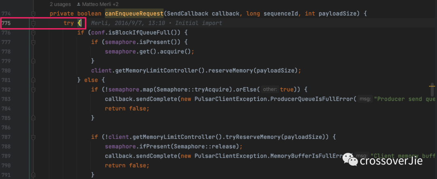This screenshot has height=179, width=437.
Task: Collapse canEnqueueRequest method fold on line 774
Action: point(34,14)
